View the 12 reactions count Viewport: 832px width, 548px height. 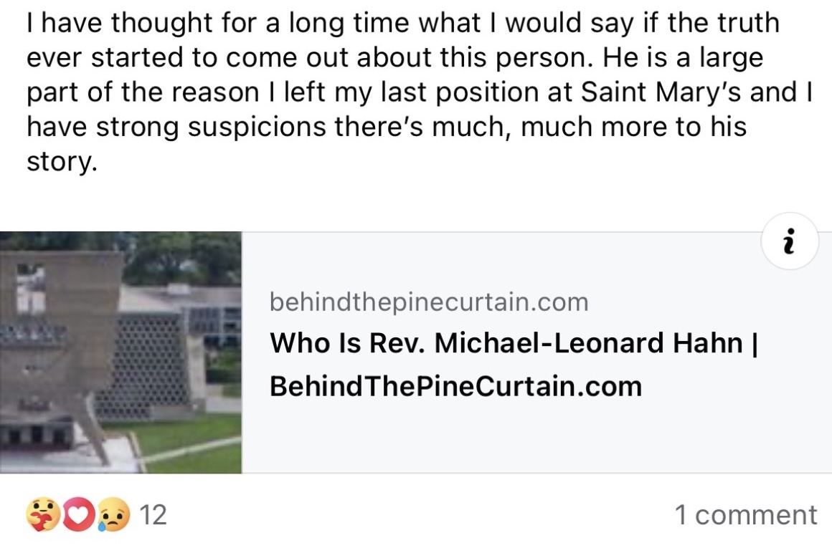pyautogui.click(x=153, y=515)
